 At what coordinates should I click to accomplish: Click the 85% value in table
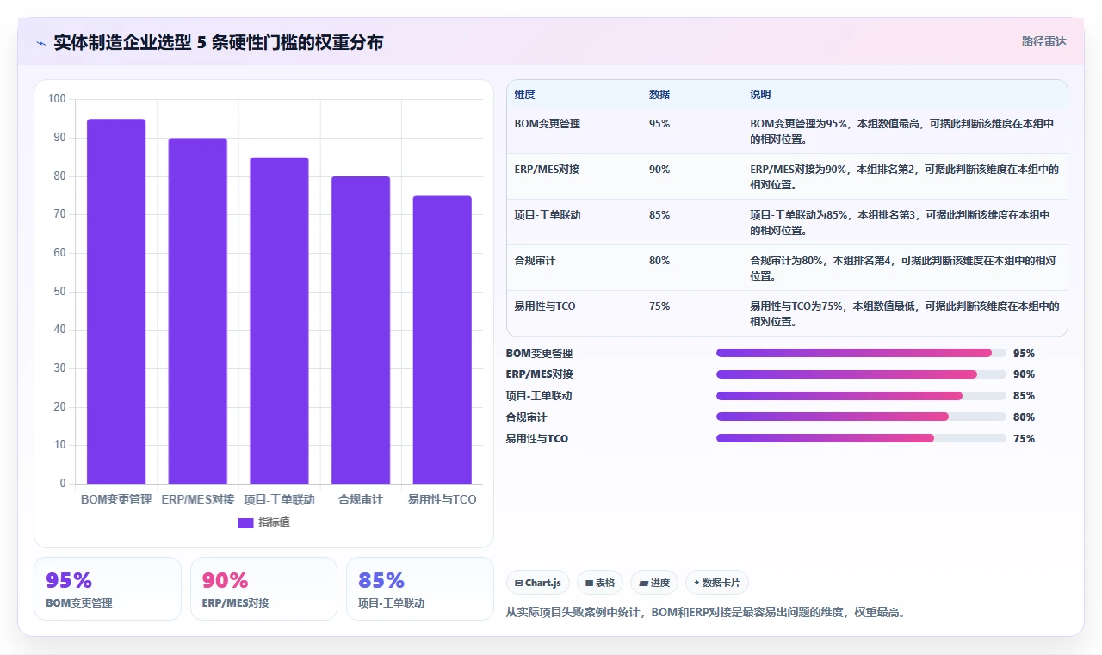pyautogui.click(x=659, y=215)
